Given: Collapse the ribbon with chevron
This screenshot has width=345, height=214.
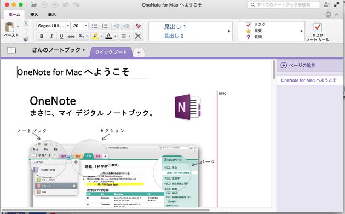Looking at the screenshot, I should (337, 15).
